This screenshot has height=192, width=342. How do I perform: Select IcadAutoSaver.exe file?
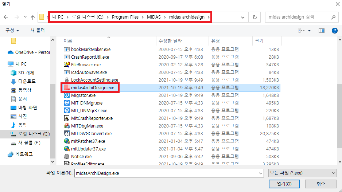pos(89,72)
